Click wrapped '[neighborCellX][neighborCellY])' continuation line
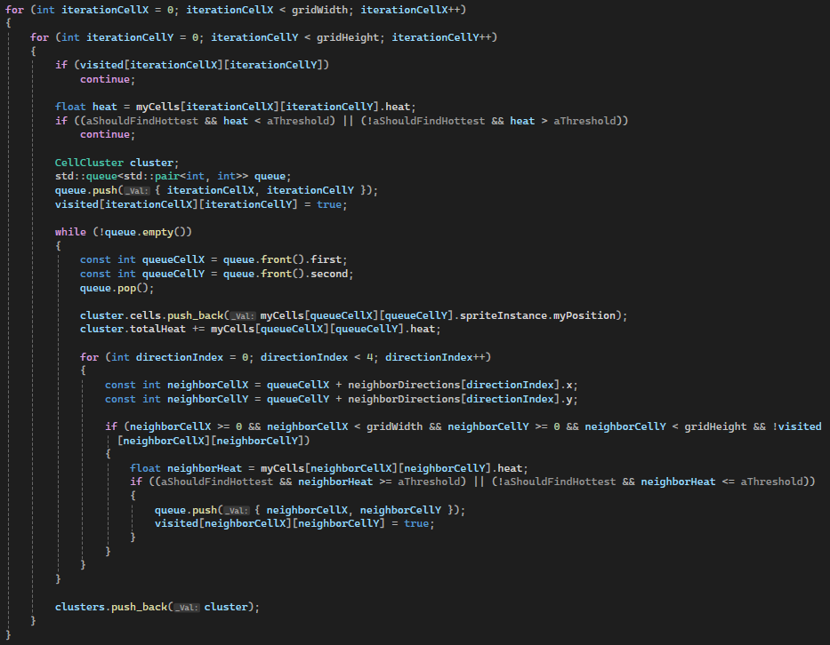 pyautogui.click(x=214, y=440)
